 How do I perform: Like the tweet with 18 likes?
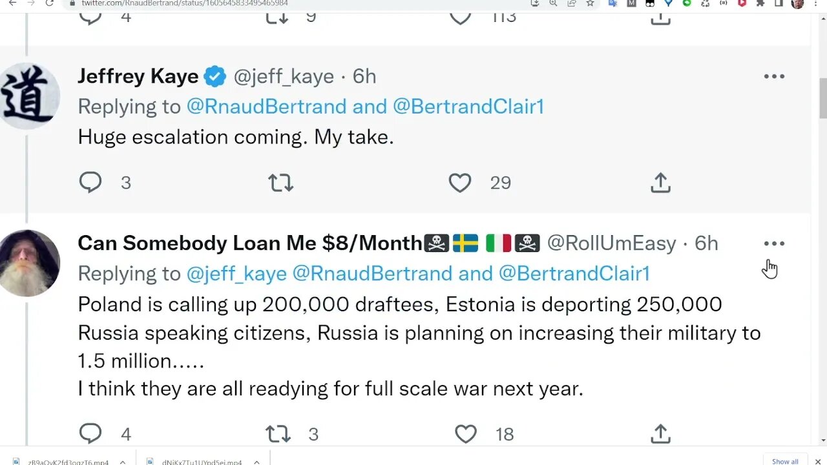pyautogui.click(x=465, y=434)
